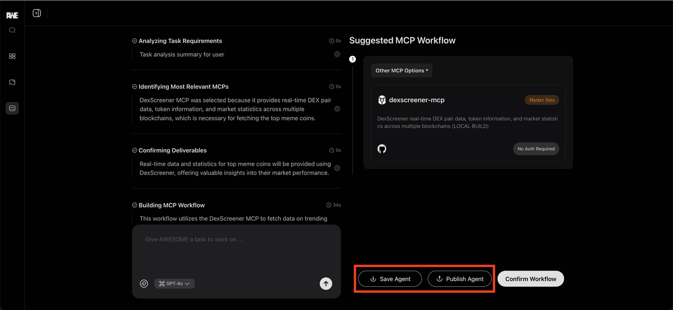The width and height of the screenshot is (673, 310).
Task: Click the Suggested MCP Workflow heading
Action: click(402, 40)
